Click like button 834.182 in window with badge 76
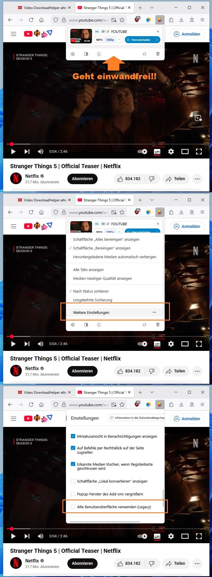212x577 pixels. click(x=129, y=371)
